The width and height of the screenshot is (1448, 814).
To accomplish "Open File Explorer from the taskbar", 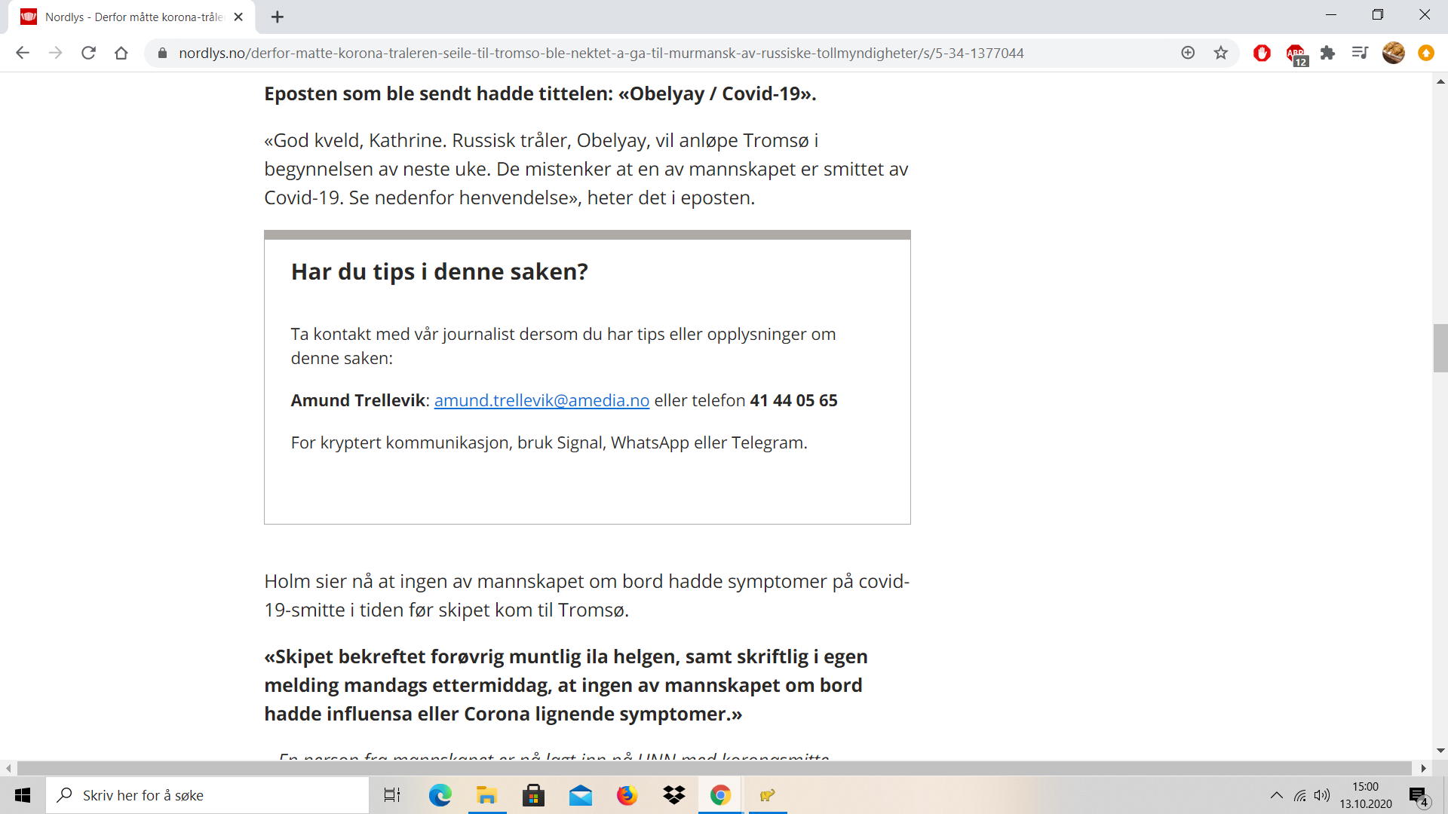I will (x=486, y=795).
